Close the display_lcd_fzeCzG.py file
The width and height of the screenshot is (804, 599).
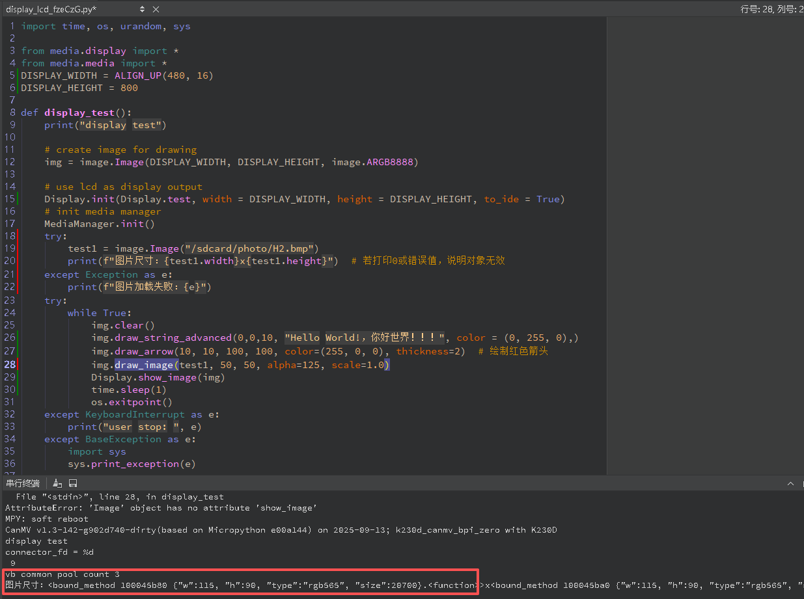click(156, 9)
